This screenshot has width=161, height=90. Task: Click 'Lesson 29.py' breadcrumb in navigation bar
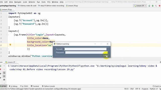tap(72, 6)
